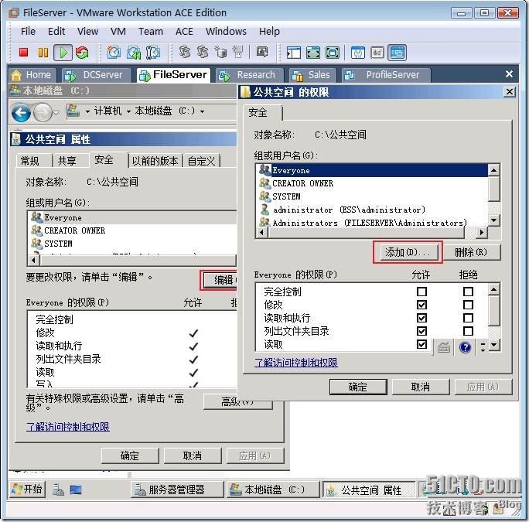Click the explorer Back arrow button
This screenshot has width=529, height=522.
[x=21, y=112]
